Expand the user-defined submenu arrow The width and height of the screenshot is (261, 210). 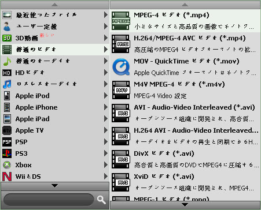click(x=106, y=27)
